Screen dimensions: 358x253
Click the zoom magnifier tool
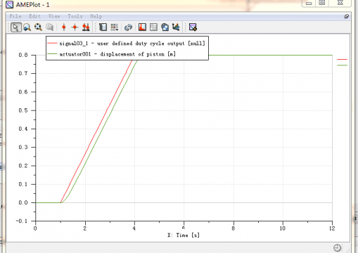27,27
